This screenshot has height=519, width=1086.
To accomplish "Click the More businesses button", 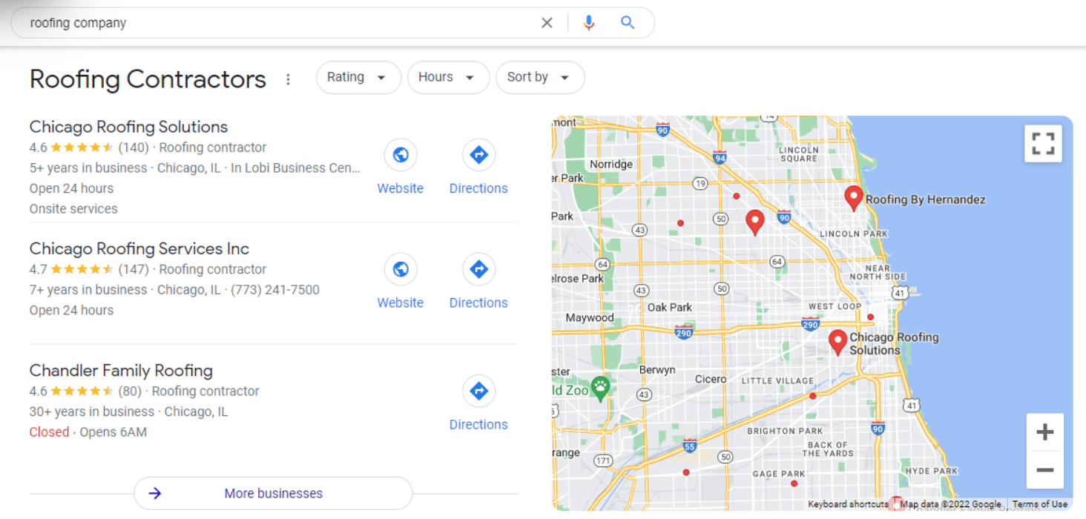I will 273,493.
